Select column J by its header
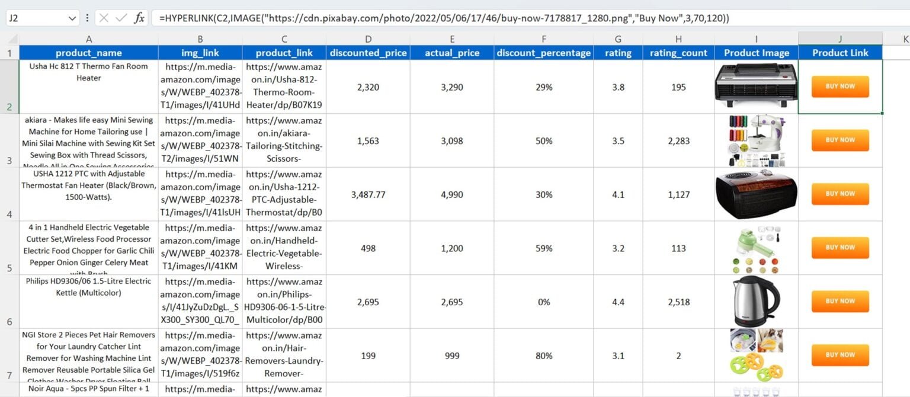This screenshot has width=910, height=397. pyautogui.click(x=839, y=37)
